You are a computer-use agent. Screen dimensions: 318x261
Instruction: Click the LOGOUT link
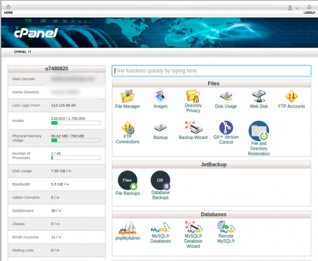click(310, 12)
